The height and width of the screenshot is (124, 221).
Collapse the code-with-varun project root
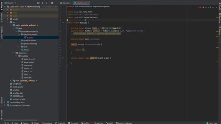pos(5,7)
